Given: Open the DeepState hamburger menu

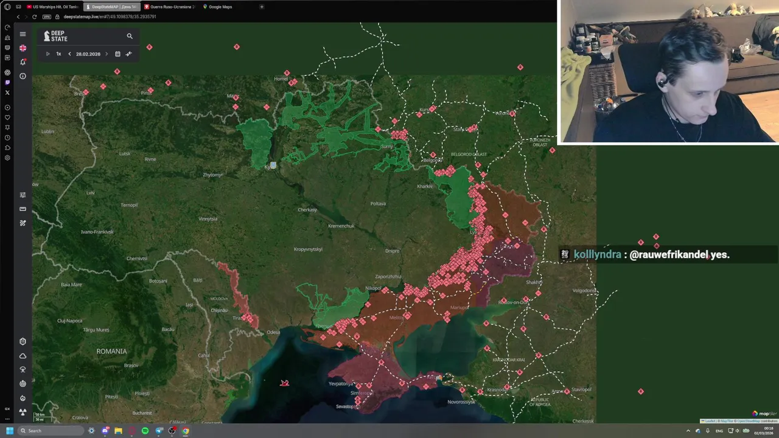Looking at the screenshot, I should [x=23, y=34].
